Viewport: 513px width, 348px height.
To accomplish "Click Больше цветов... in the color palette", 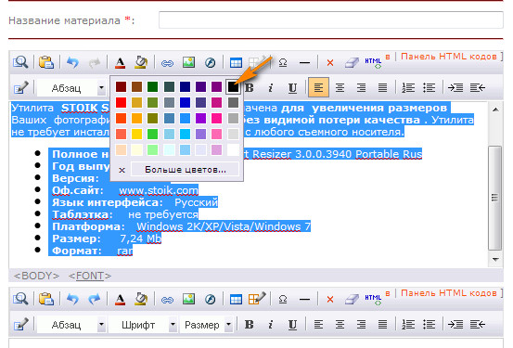I will [x=186, y=170].
